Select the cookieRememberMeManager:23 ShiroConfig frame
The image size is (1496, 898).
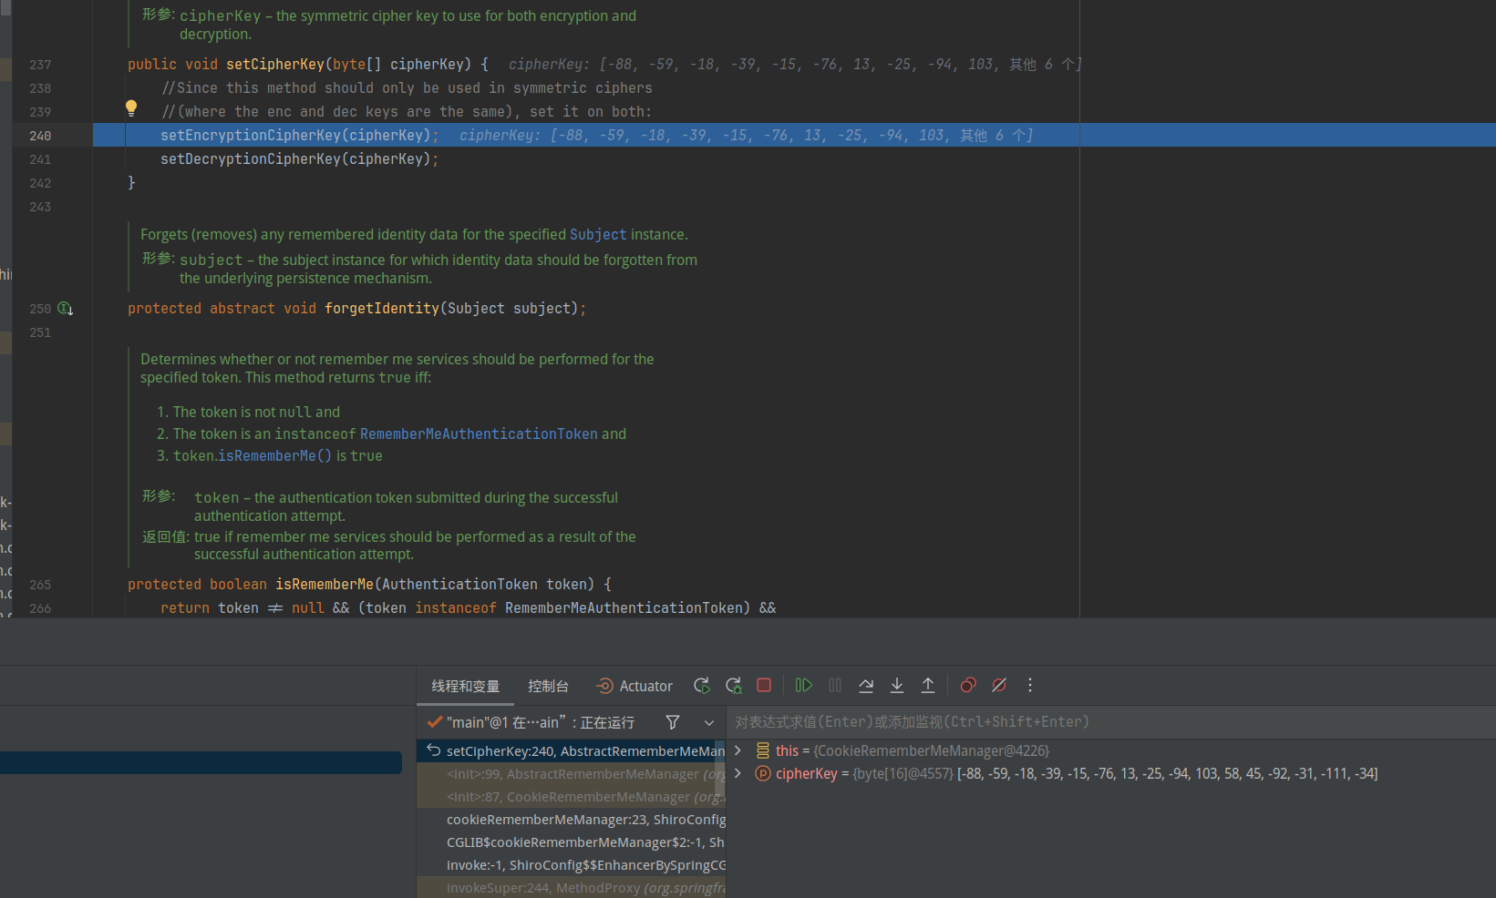[x=572, y=820]
